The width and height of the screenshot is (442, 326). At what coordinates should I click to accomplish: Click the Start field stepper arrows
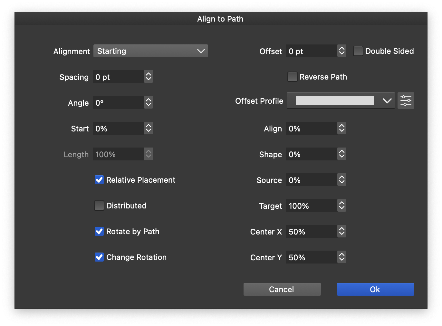(x=148, y=128)
